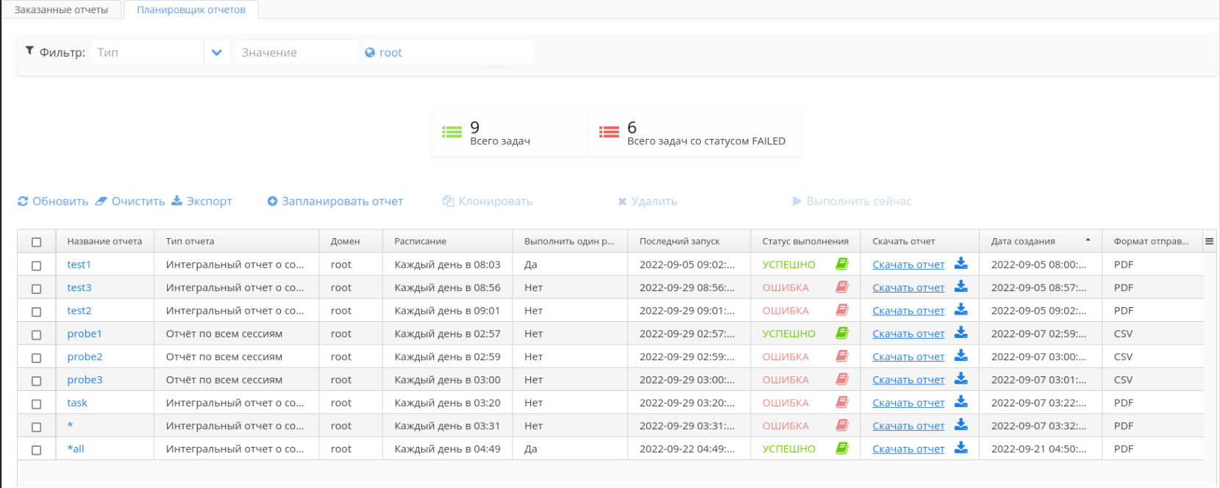
Task: Click the green status log icon for test1
Action: point(842,264)
